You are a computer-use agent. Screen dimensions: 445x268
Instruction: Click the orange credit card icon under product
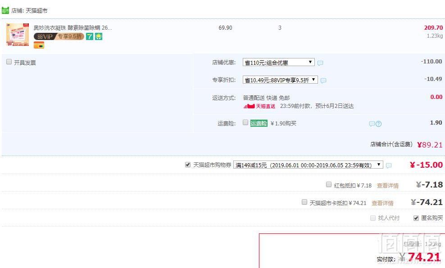click(x=39, y=45)
